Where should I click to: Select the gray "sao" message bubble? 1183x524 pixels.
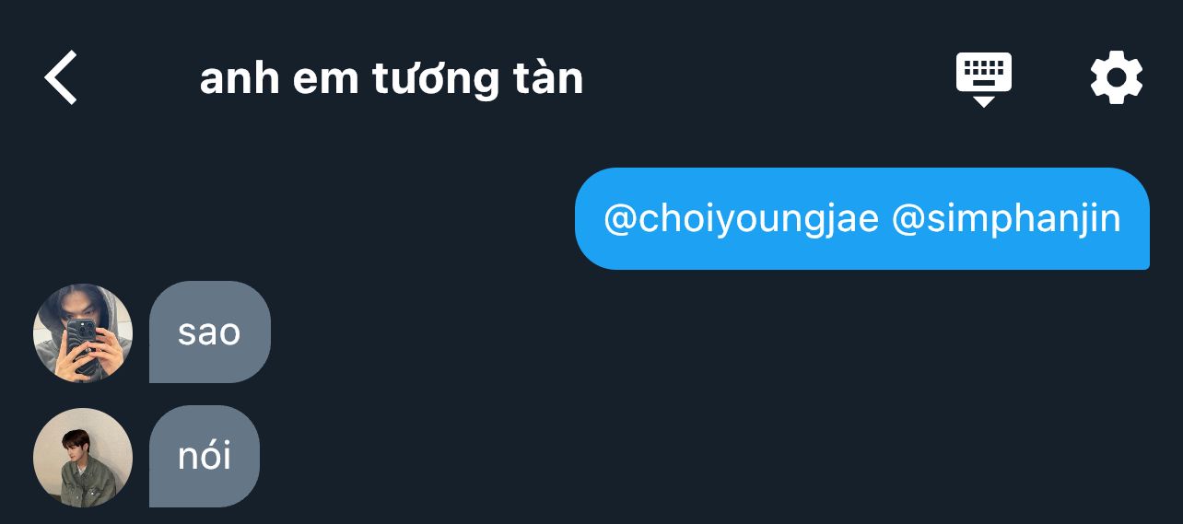coord(210,332)
